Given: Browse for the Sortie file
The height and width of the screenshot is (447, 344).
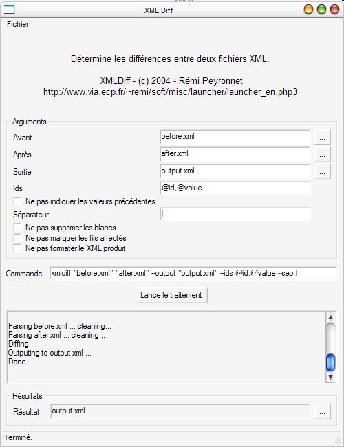Looking at the screenshot, I should pos(322,172).
